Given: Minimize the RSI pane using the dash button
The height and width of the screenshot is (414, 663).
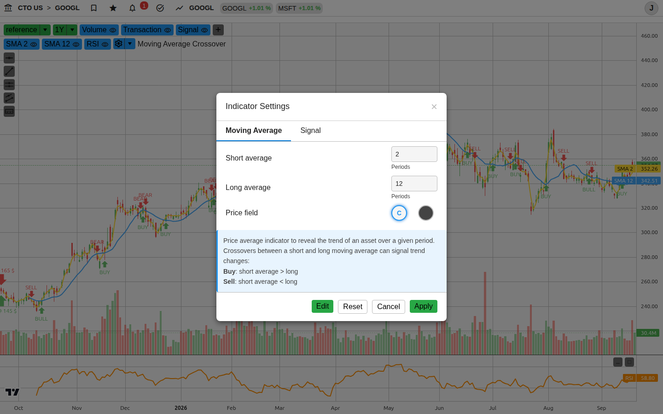Looking at the screenshot, I should coord(618,362).
